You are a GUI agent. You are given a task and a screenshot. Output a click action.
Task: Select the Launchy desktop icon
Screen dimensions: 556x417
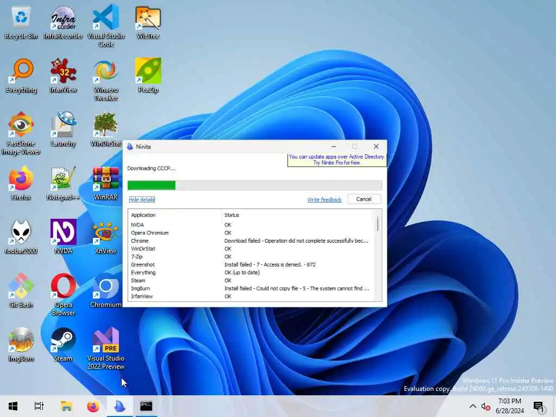tap(63, 129)
